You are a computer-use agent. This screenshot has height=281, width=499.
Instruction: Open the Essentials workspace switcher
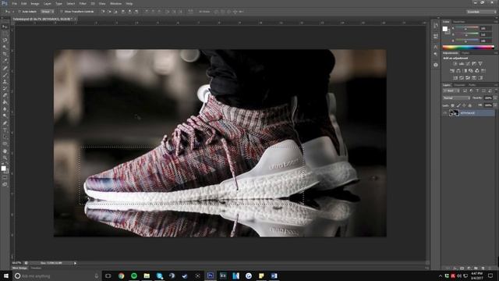coord(482,12)
